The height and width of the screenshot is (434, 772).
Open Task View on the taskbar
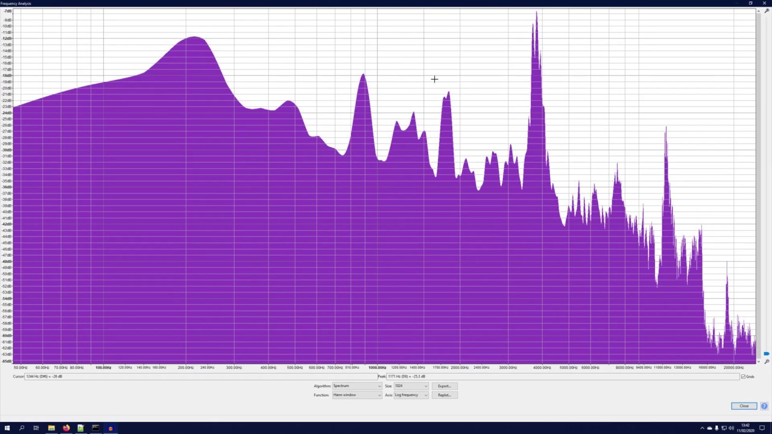pyautogui.click(x=36, y=428)
